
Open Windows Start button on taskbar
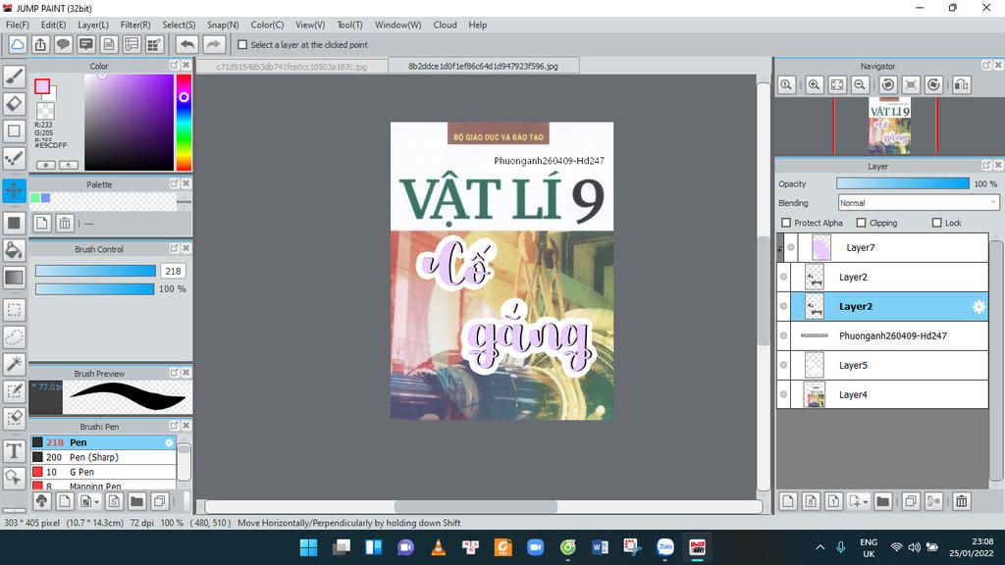(x=308, y=547)
